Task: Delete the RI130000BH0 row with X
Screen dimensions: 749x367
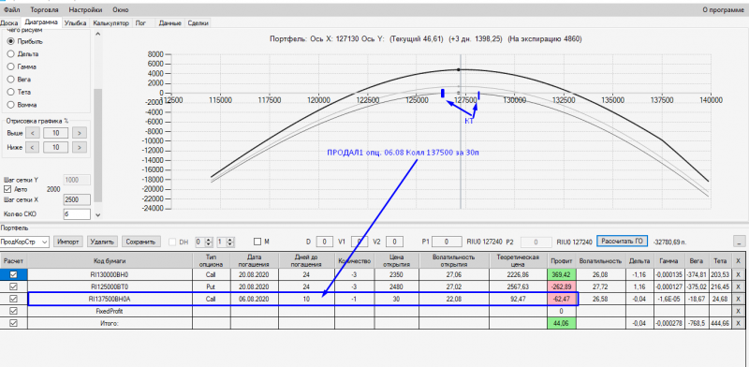Action: (738, 274)
